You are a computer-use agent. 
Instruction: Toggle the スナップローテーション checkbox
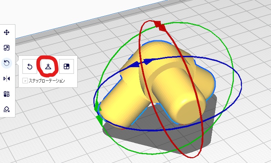25,80
